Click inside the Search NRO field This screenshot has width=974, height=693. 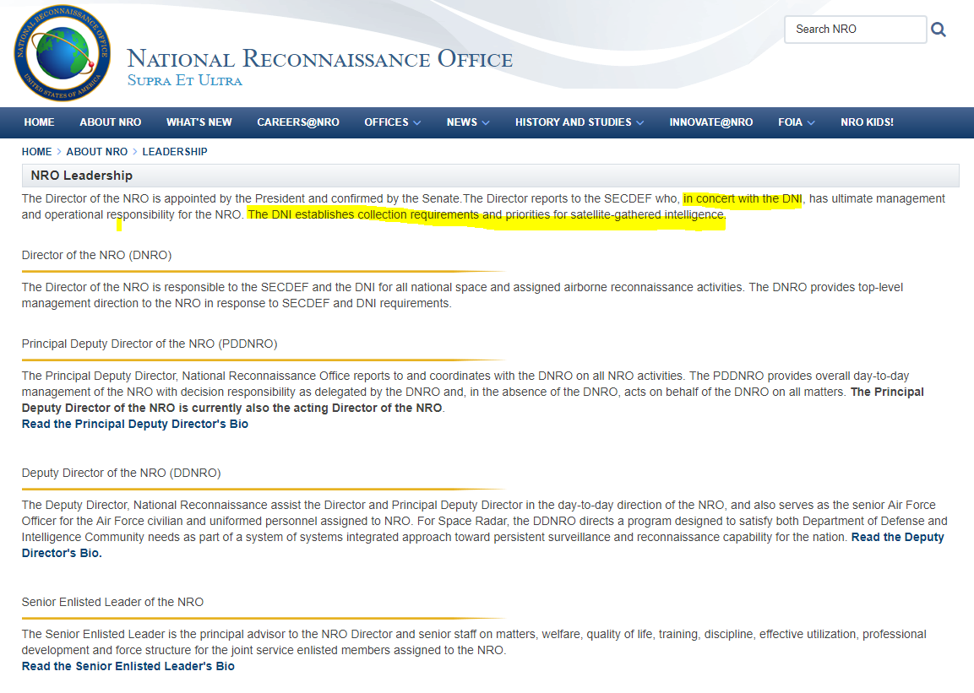click(x=855, y=29)
